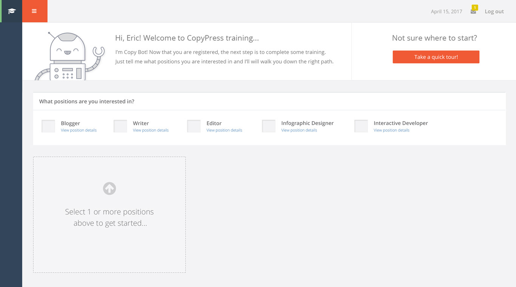
Task: Click the Interactive Developer label
Action: point(401,123)
